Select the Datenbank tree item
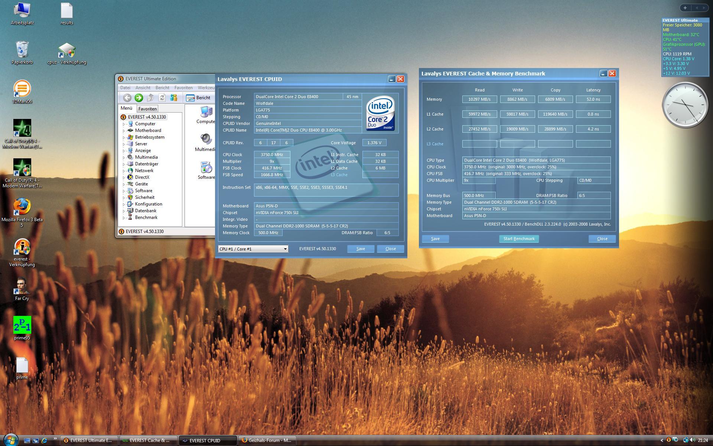713x446 pixels. [x=146, y=211]
